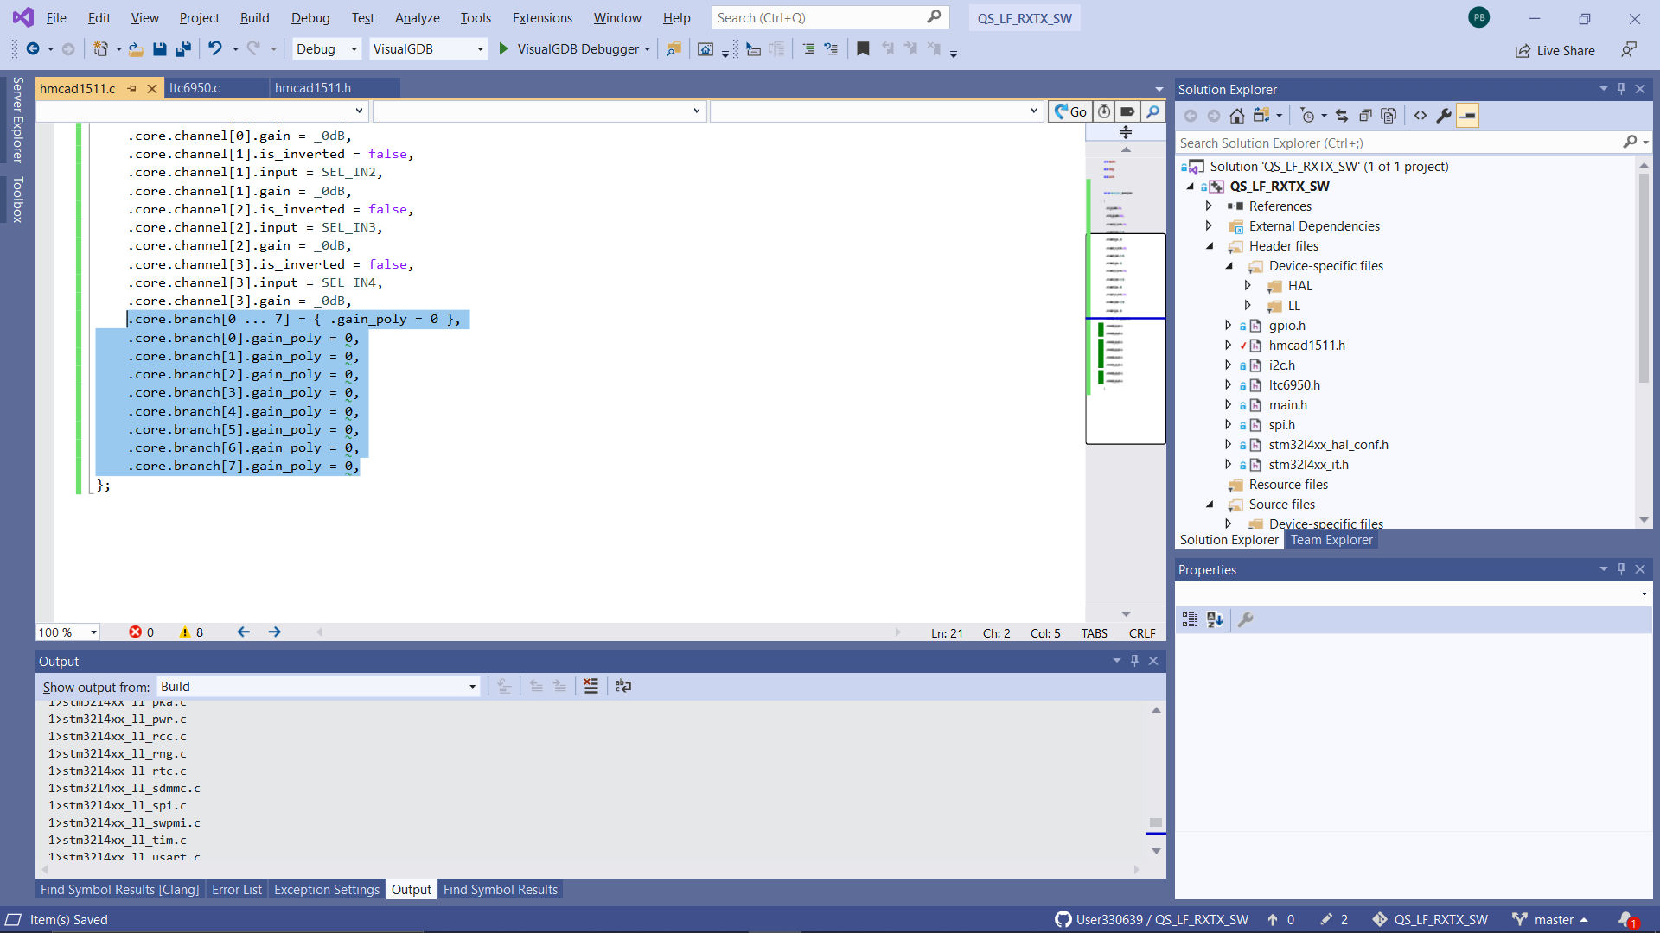The image size is (1660, 933).
Task: Click the Output window vertical scrollbar thumb
Action: click(1156, 822)
